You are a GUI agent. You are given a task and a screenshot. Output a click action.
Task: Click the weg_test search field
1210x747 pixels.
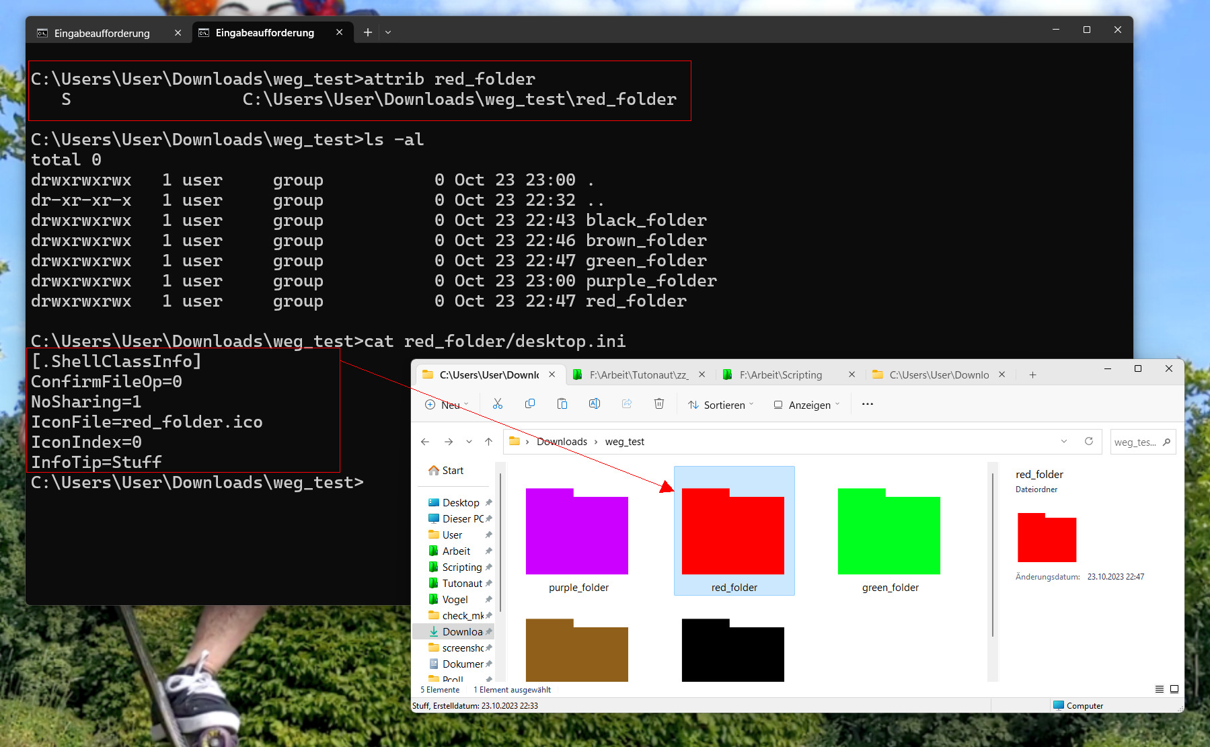1135,442
